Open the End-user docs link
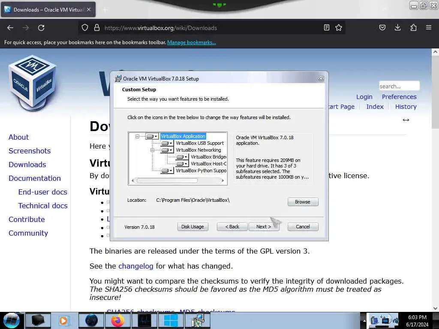439x329 pixels. 42,192
